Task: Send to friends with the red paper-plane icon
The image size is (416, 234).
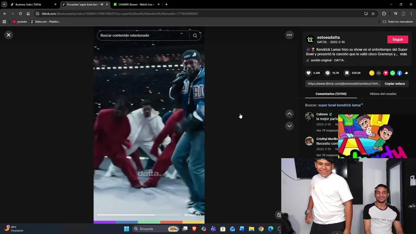Action: click(x=386, y=73)
